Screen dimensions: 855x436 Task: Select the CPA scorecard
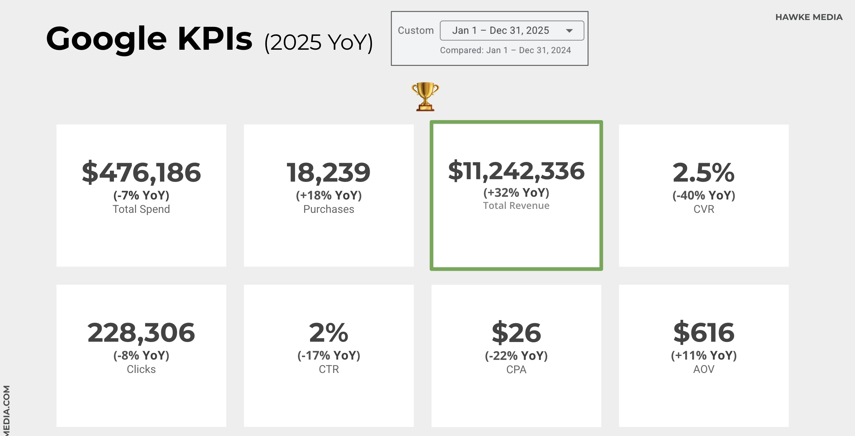[516, 355]
